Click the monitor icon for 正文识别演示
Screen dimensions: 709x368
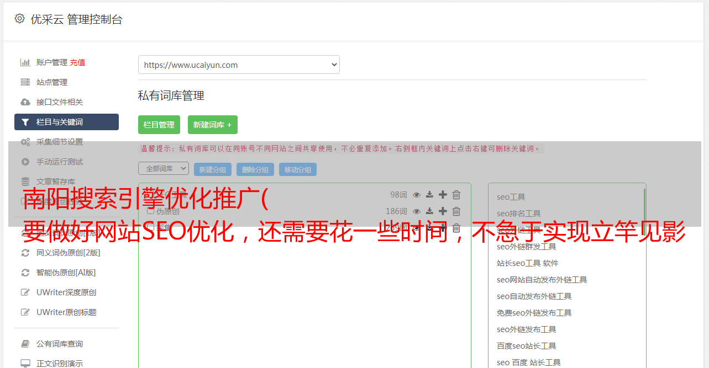click(25, 364)
